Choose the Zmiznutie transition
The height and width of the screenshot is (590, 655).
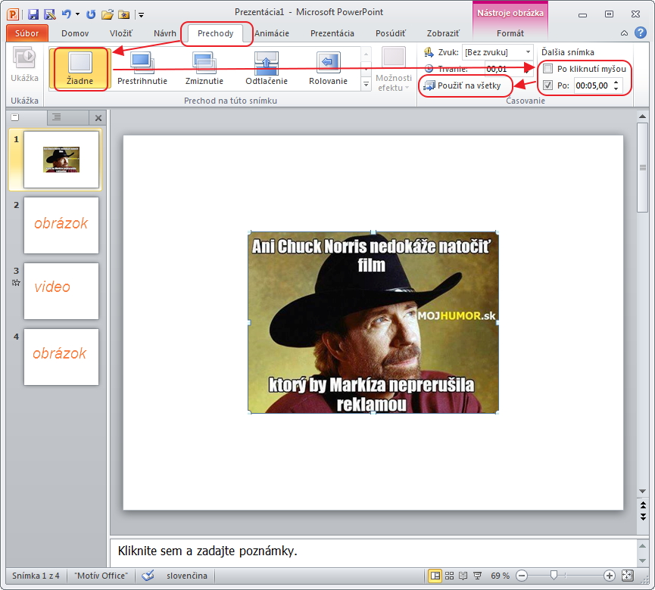tap(204, 68)
